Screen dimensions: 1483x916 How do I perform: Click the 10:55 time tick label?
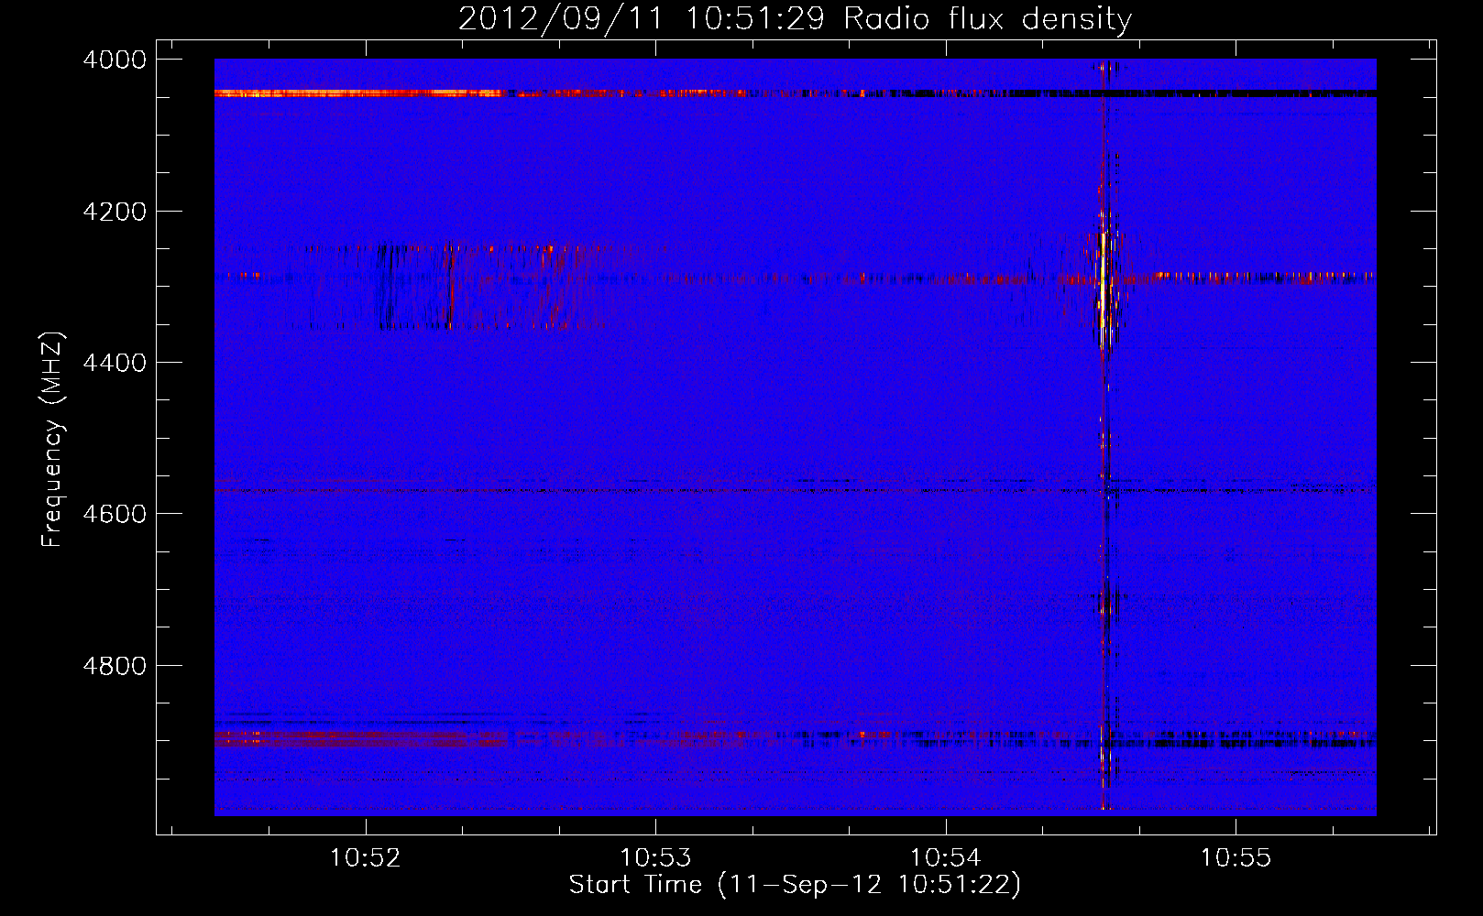[x=1236, y=857]
